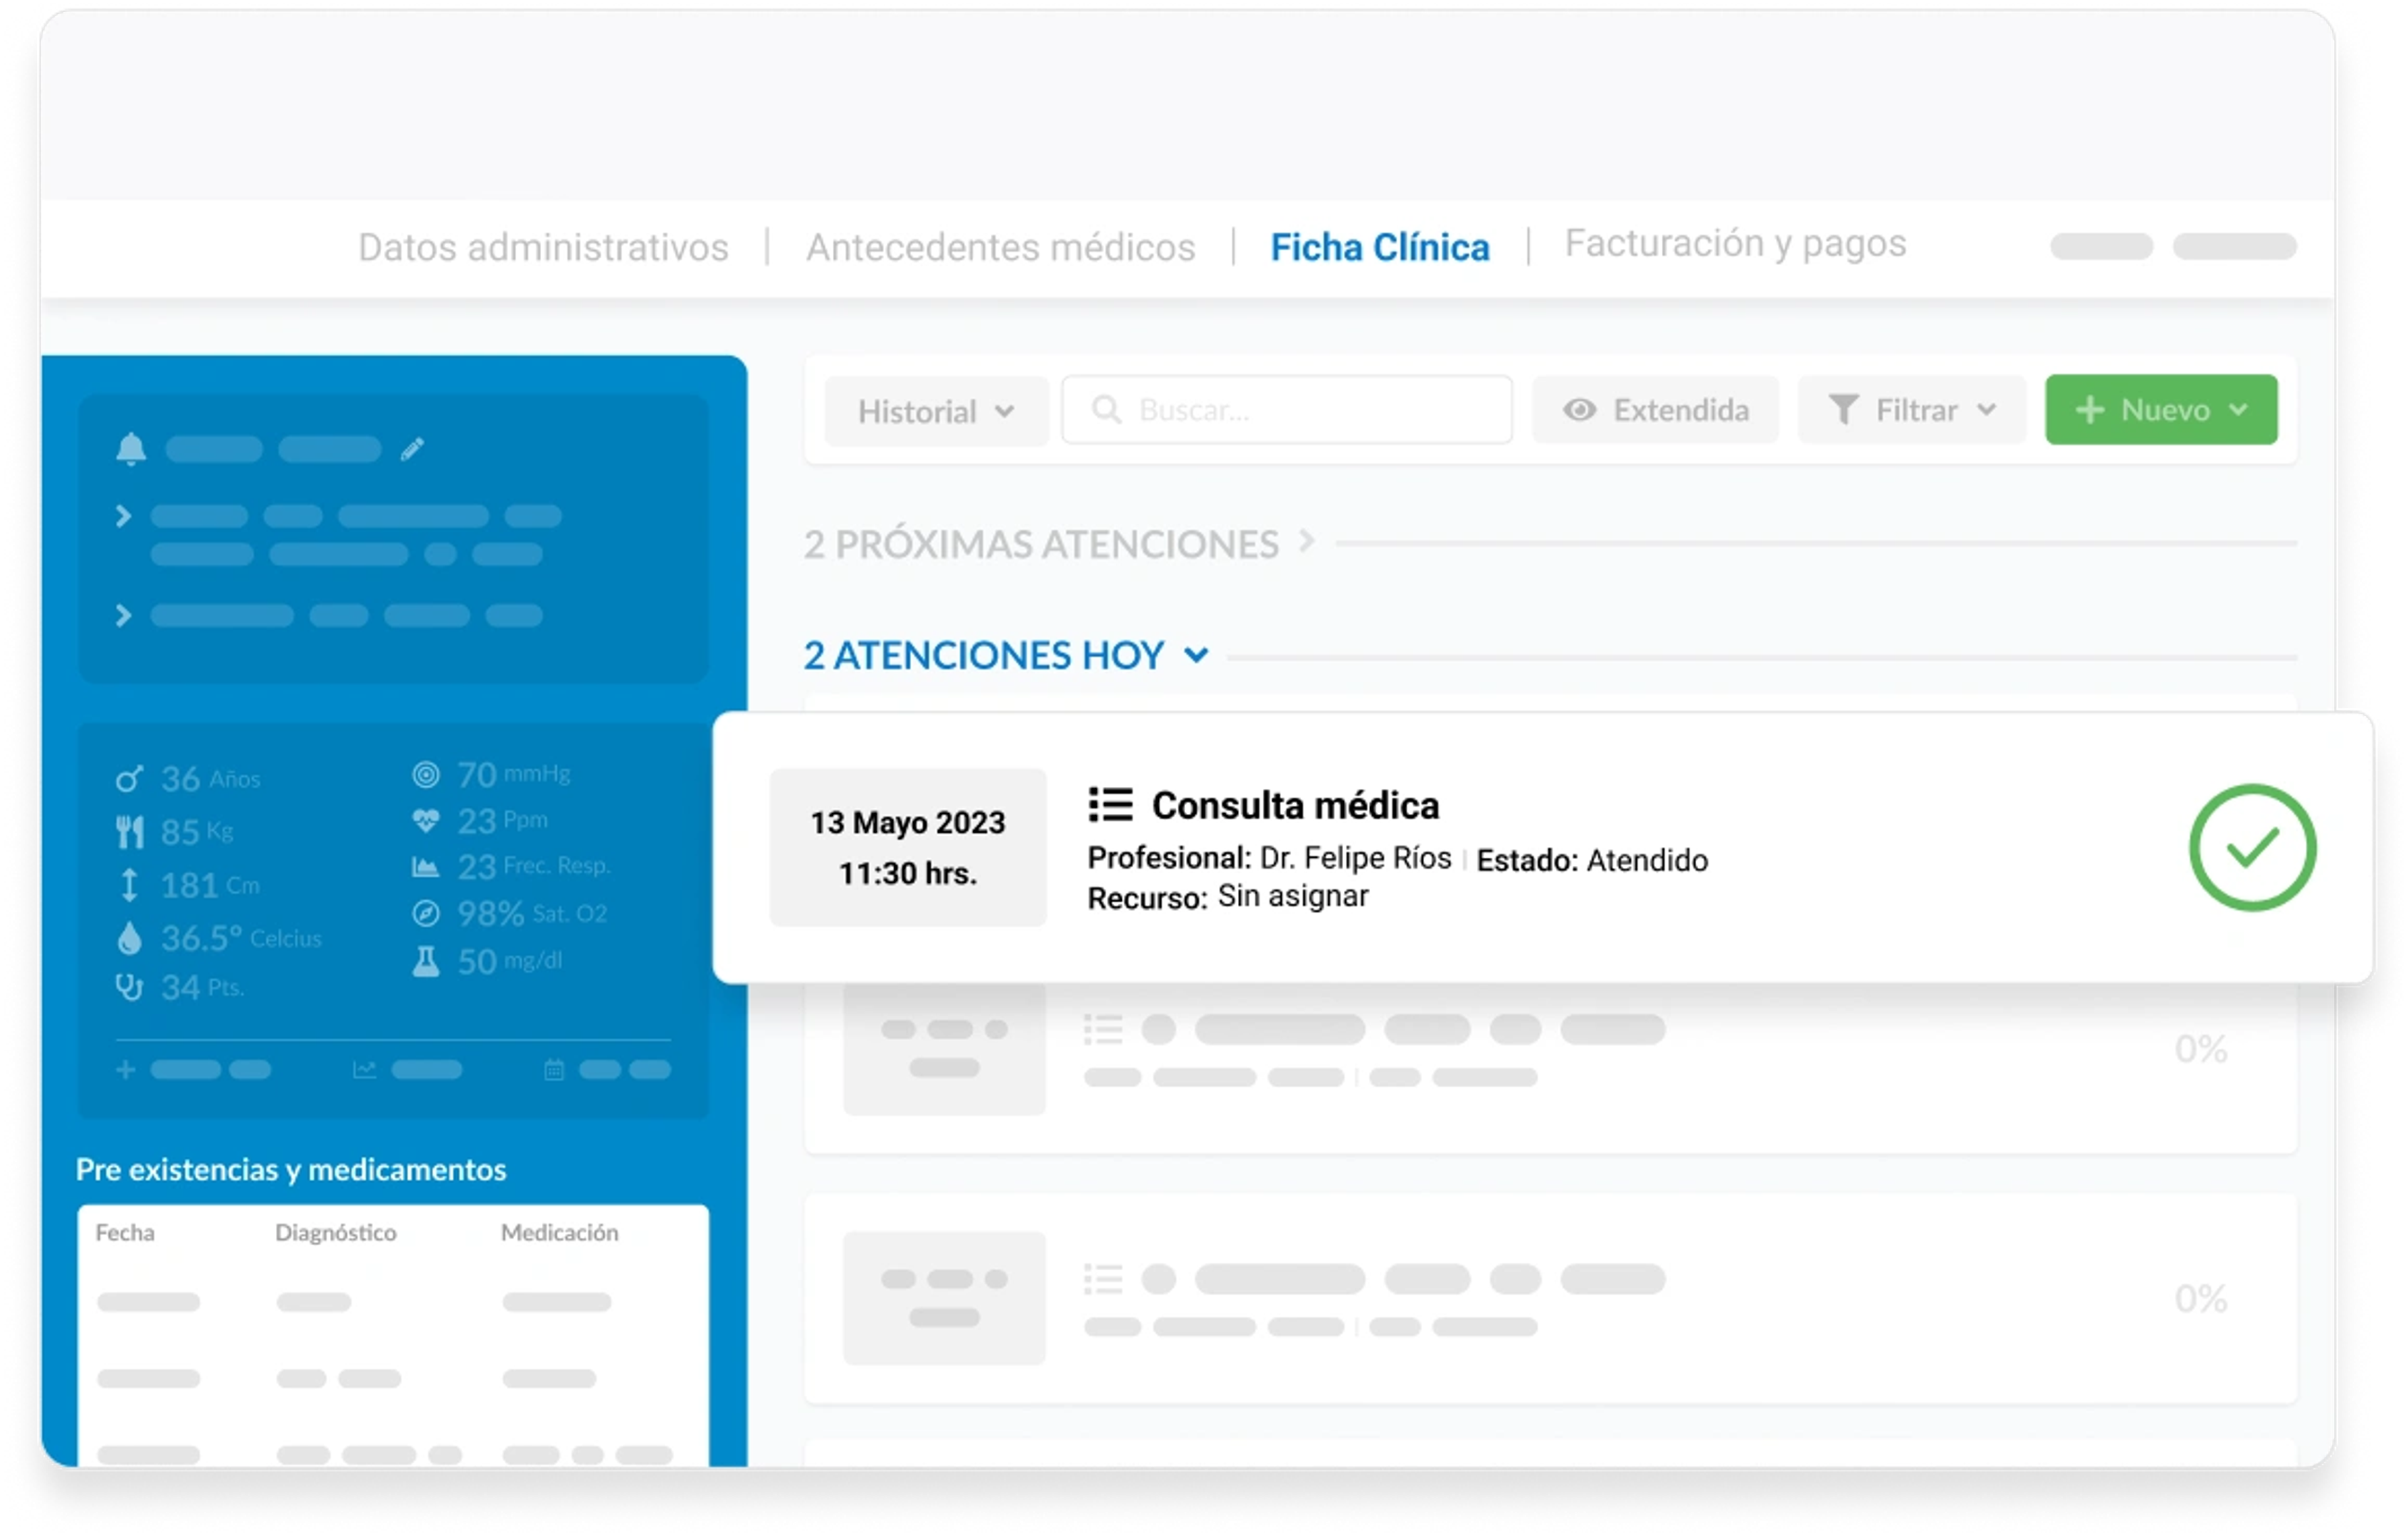This screenshot has height=1533, width=2408.
Task: Click the height icon beside 181 Cm
Action: [x=129, y=886]
